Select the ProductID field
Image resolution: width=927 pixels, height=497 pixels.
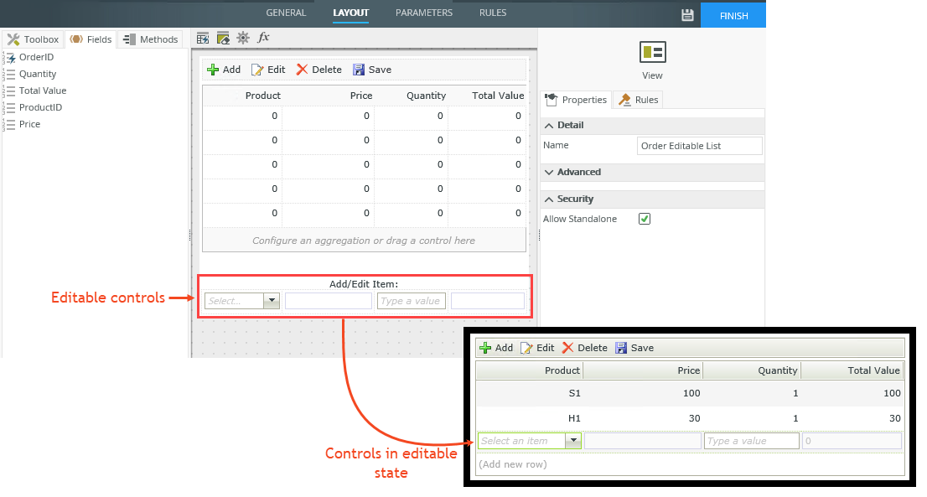(40, 107)
